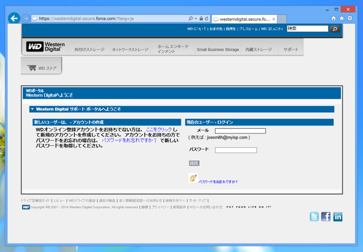Open the Twitter social icon
This screenshot has height=252, width=363.
pos(314,217)
